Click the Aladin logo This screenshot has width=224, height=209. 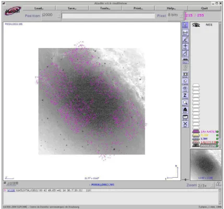pyautogui.click(x=13, y=11)
